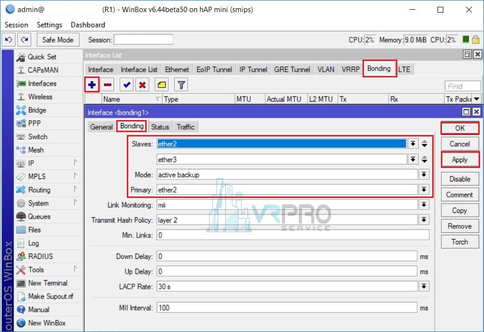Image resolution: width=484 pixels, height=332 pixels.
Task: Click the MII Interval input field
Action: click(287, 308)
